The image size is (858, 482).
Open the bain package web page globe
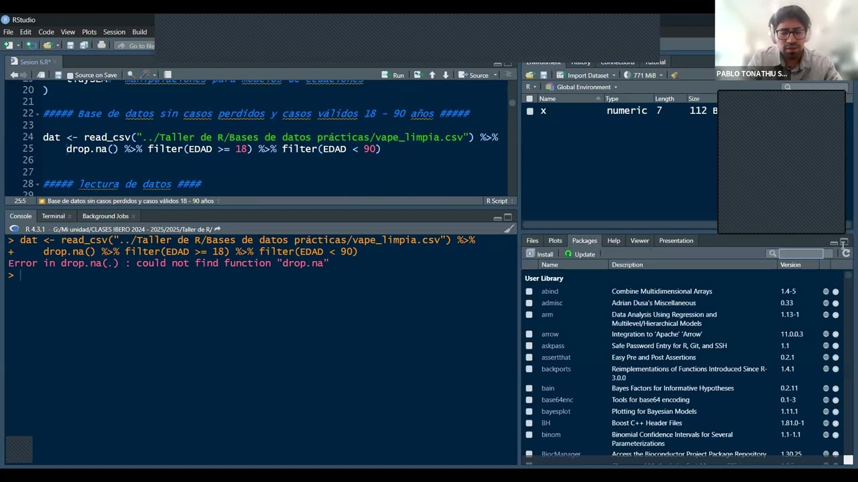coord(826,388)
